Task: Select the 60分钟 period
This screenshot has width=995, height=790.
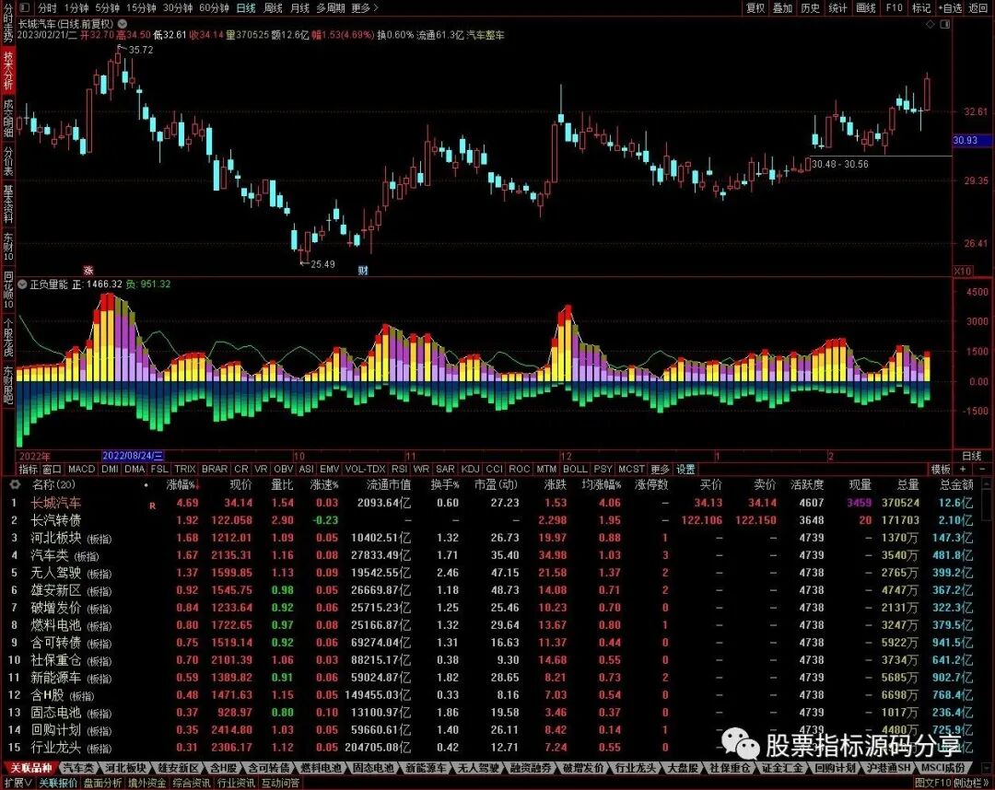Action: pyautogui.click(x=214, y=7)
